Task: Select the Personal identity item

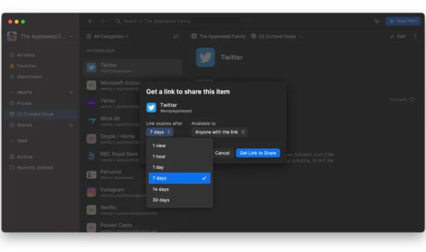Action: (115, 174)
